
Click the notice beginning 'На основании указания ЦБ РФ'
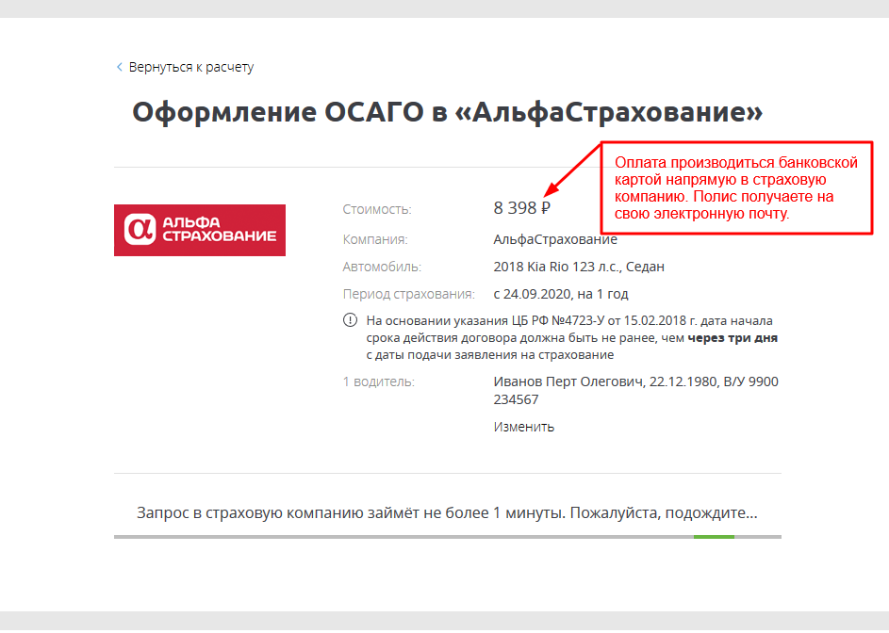click(572, 338)
